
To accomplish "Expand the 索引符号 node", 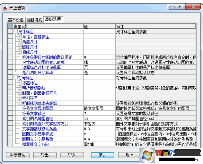I will point(20,98).
